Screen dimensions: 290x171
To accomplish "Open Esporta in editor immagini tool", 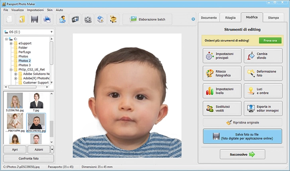I will point(263,108).
